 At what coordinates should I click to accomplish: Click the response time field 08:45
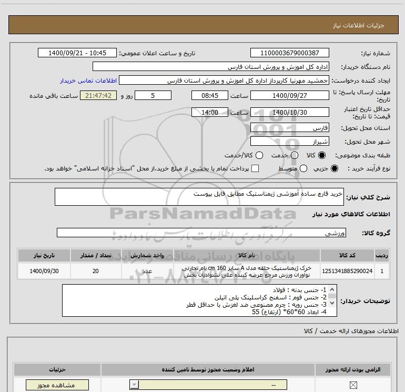point(210,95)
